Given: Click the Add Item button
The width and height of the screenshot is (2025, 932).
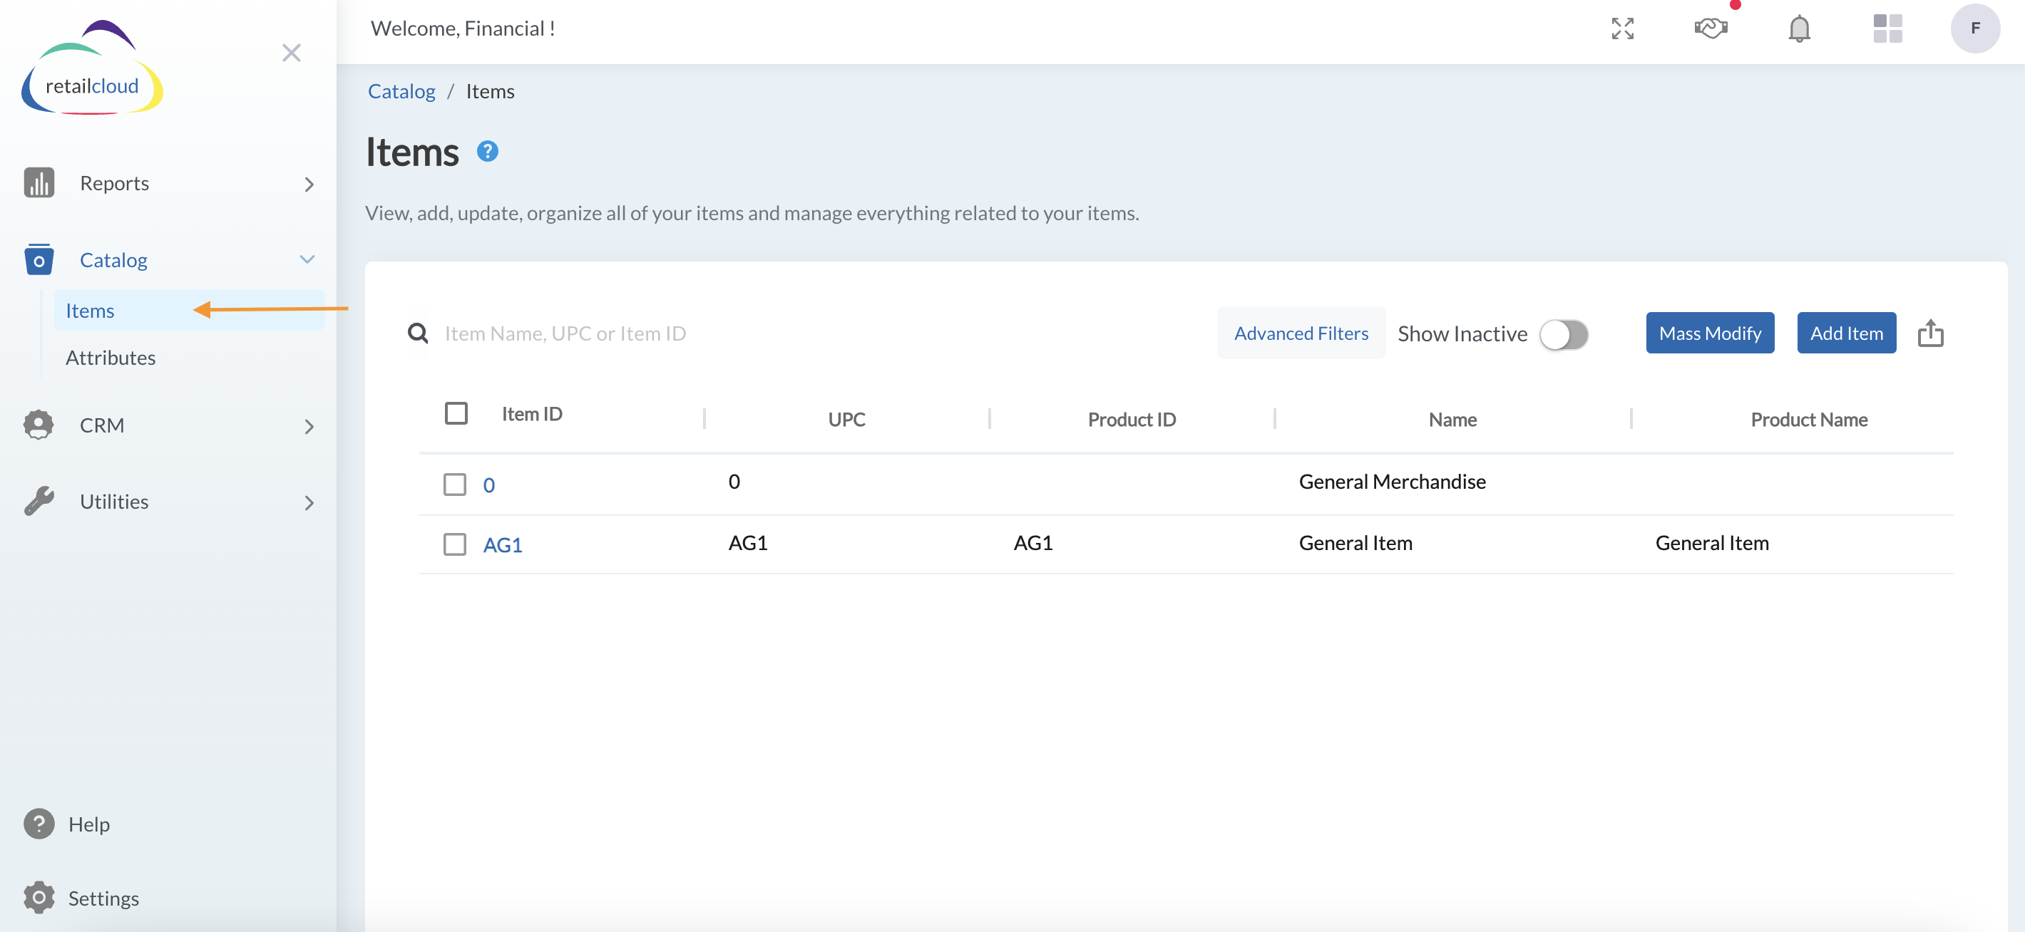Looking at the screenshot, I should (x=1846, y=333).
